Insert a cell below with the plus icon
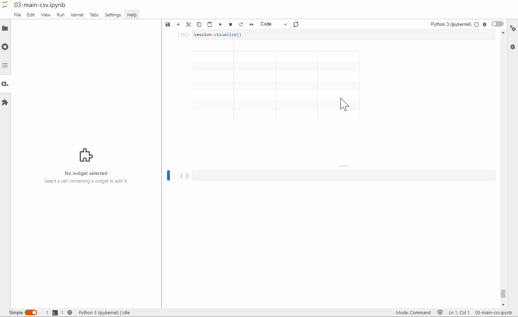The image size is (518, 317). [x=178, y=24]
